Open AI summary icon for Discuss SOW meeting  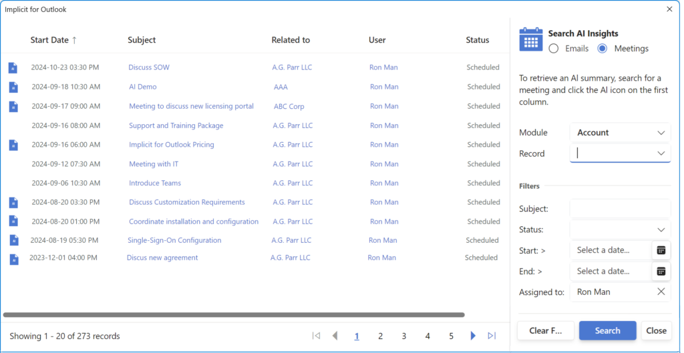tap(13, 67)
